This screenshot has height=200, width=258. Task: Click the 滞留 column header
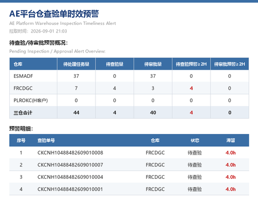[231, 140]
